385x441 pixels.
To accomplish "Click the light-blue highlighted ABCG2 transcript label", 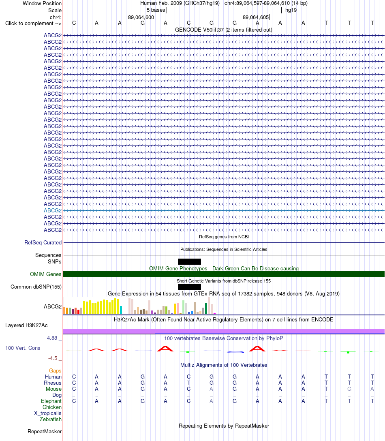I will coord(53,210).
